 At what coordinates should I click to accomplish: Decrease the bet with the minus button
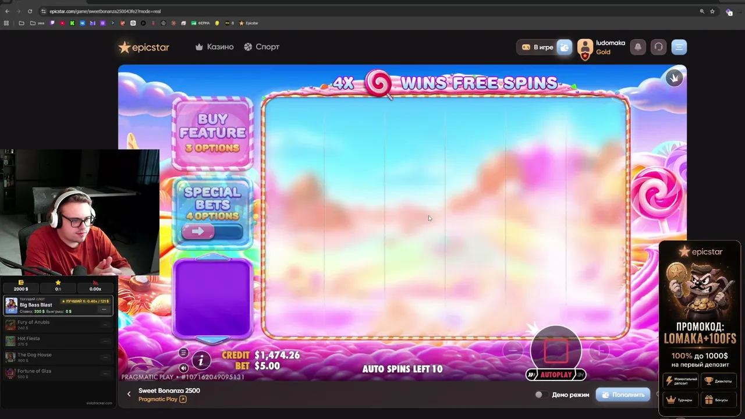(x=513, y=350)
